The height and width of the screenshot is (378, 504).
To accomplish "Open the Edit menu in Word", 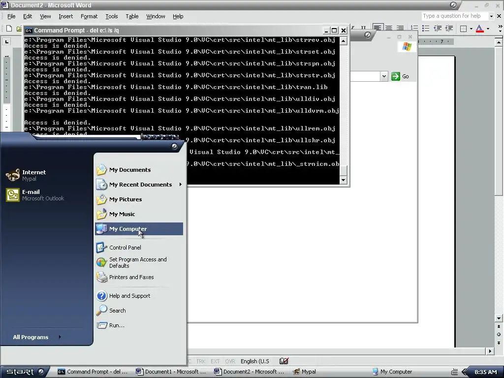I will (x=28, y=16).
